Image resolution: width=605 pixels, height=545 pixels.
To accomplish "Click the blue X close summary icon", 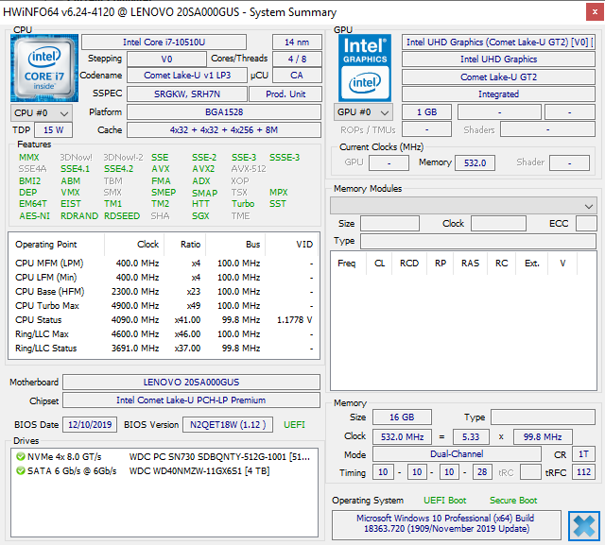I will pos(584,526).
